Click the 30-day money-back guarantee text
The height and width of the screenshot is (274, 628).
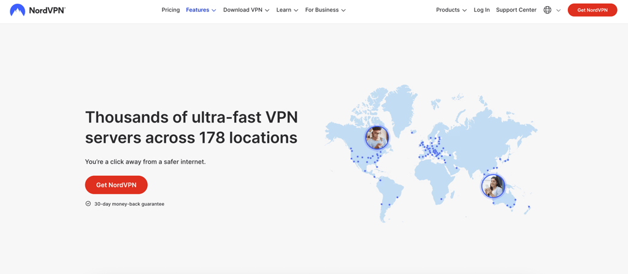(x=129, y=204)
